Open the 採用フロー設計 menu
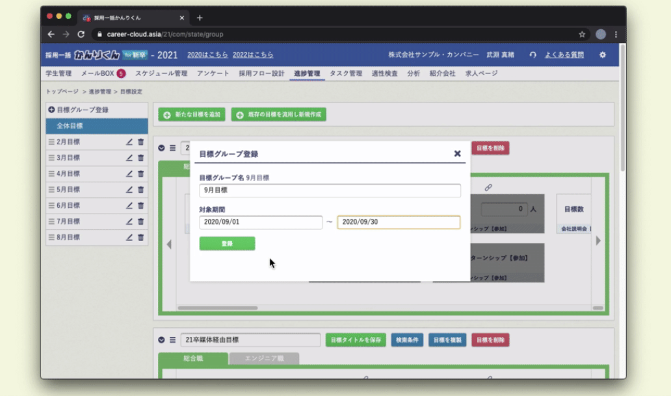The width and height of the screenshot is (671, 396). (x=261, y=73)
